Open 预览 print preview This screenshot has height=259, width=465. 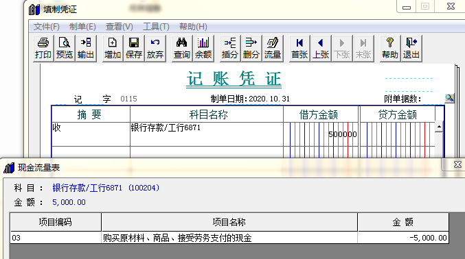pyautogui.click(x=65, y=48)
